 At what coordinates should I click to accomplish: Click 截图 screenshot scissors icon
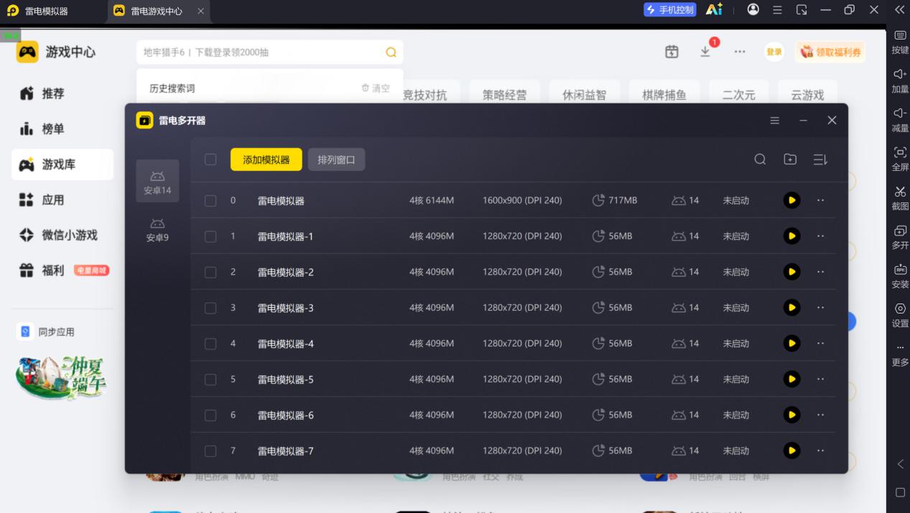[x=900, y=198]
